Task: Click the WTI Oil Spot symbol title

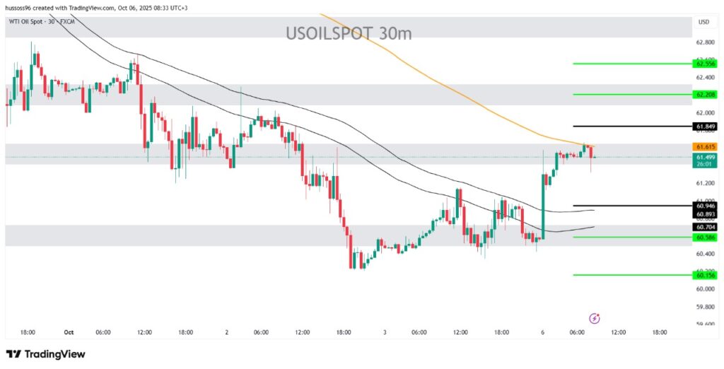Action: 40,23
